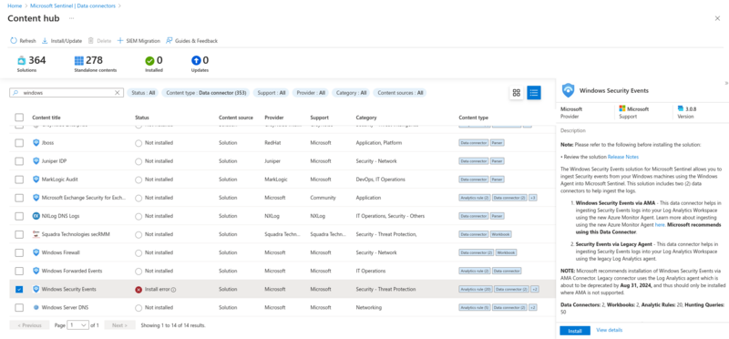Switch to list view

534,93
